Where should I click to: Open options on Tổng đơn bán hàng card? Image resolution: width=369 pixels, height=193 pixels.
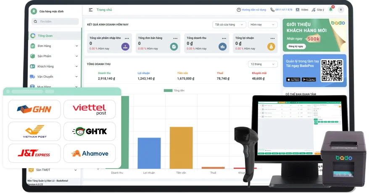pos(175,38)
